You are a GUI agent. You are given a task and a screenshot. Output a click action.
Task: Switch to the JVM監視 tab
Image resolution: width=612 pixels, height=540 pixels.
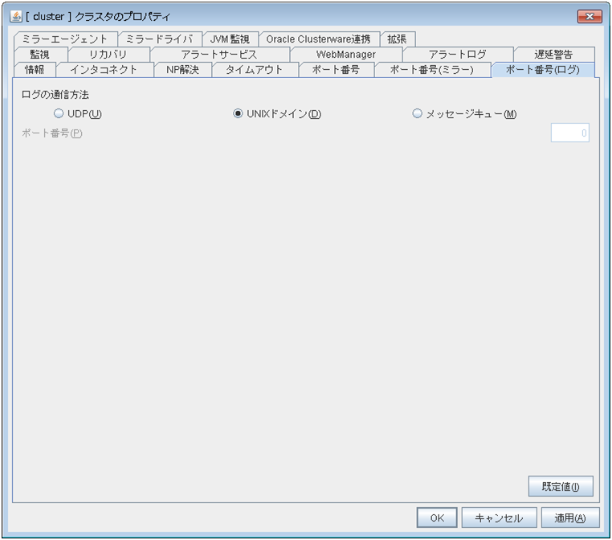pos(231,39)
